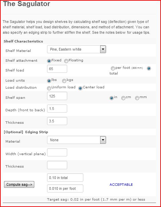The width and height of the screenshot is (161, 207).
Task: Expand the Edging Strip Material dropdown
Action: pos(77,140)
